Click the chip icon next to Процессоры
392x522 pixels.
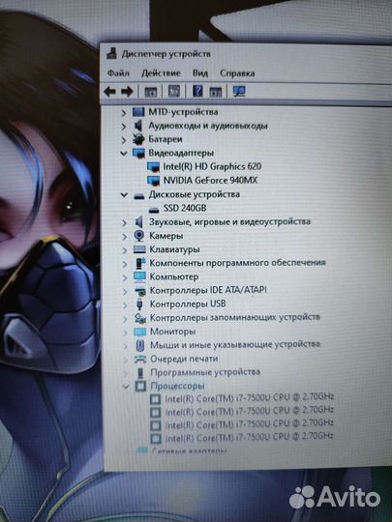(x=140, y=386)
